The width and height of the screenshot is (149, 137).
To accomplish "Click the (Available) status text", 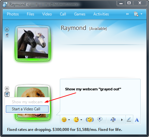I will (x=98, y=29).
